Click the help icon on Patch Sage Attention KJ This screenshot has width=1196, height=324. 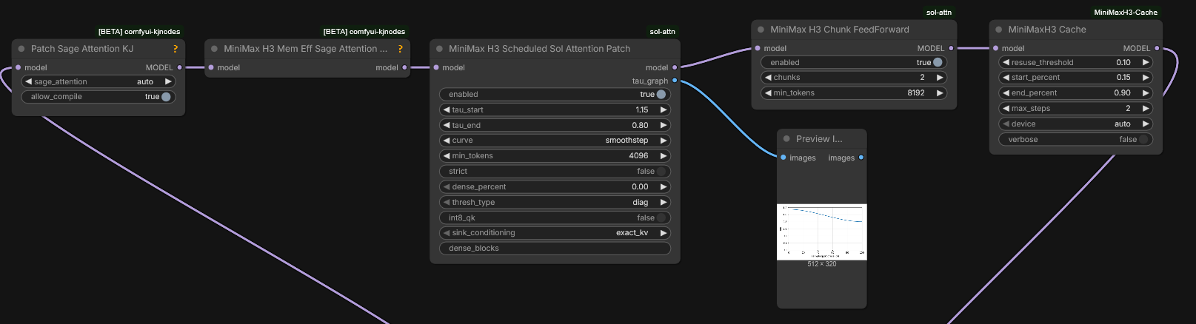[176, 49]
